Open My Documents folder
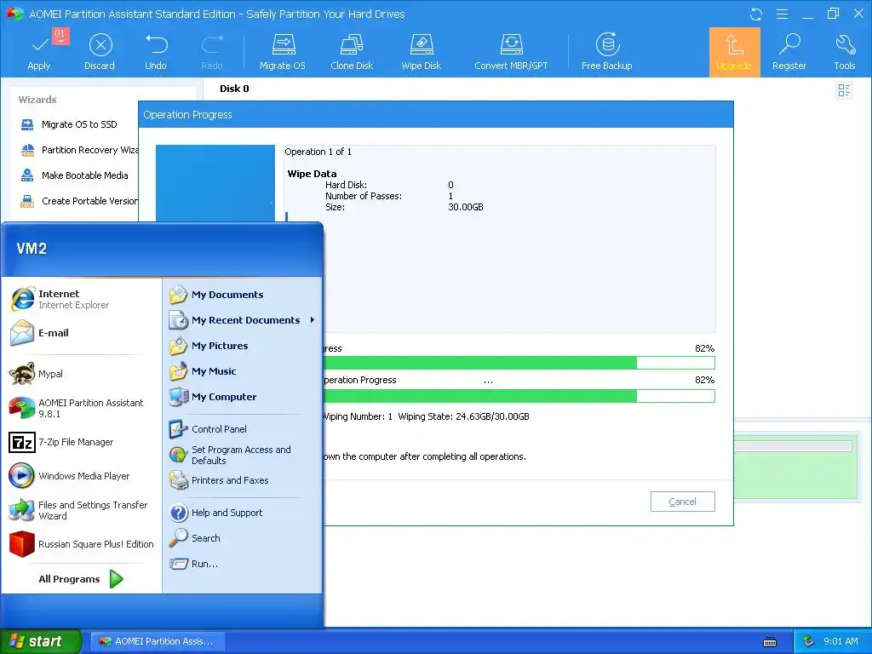Image resolution: width=872 pixels, height=654 pixels. click(243, 295)
